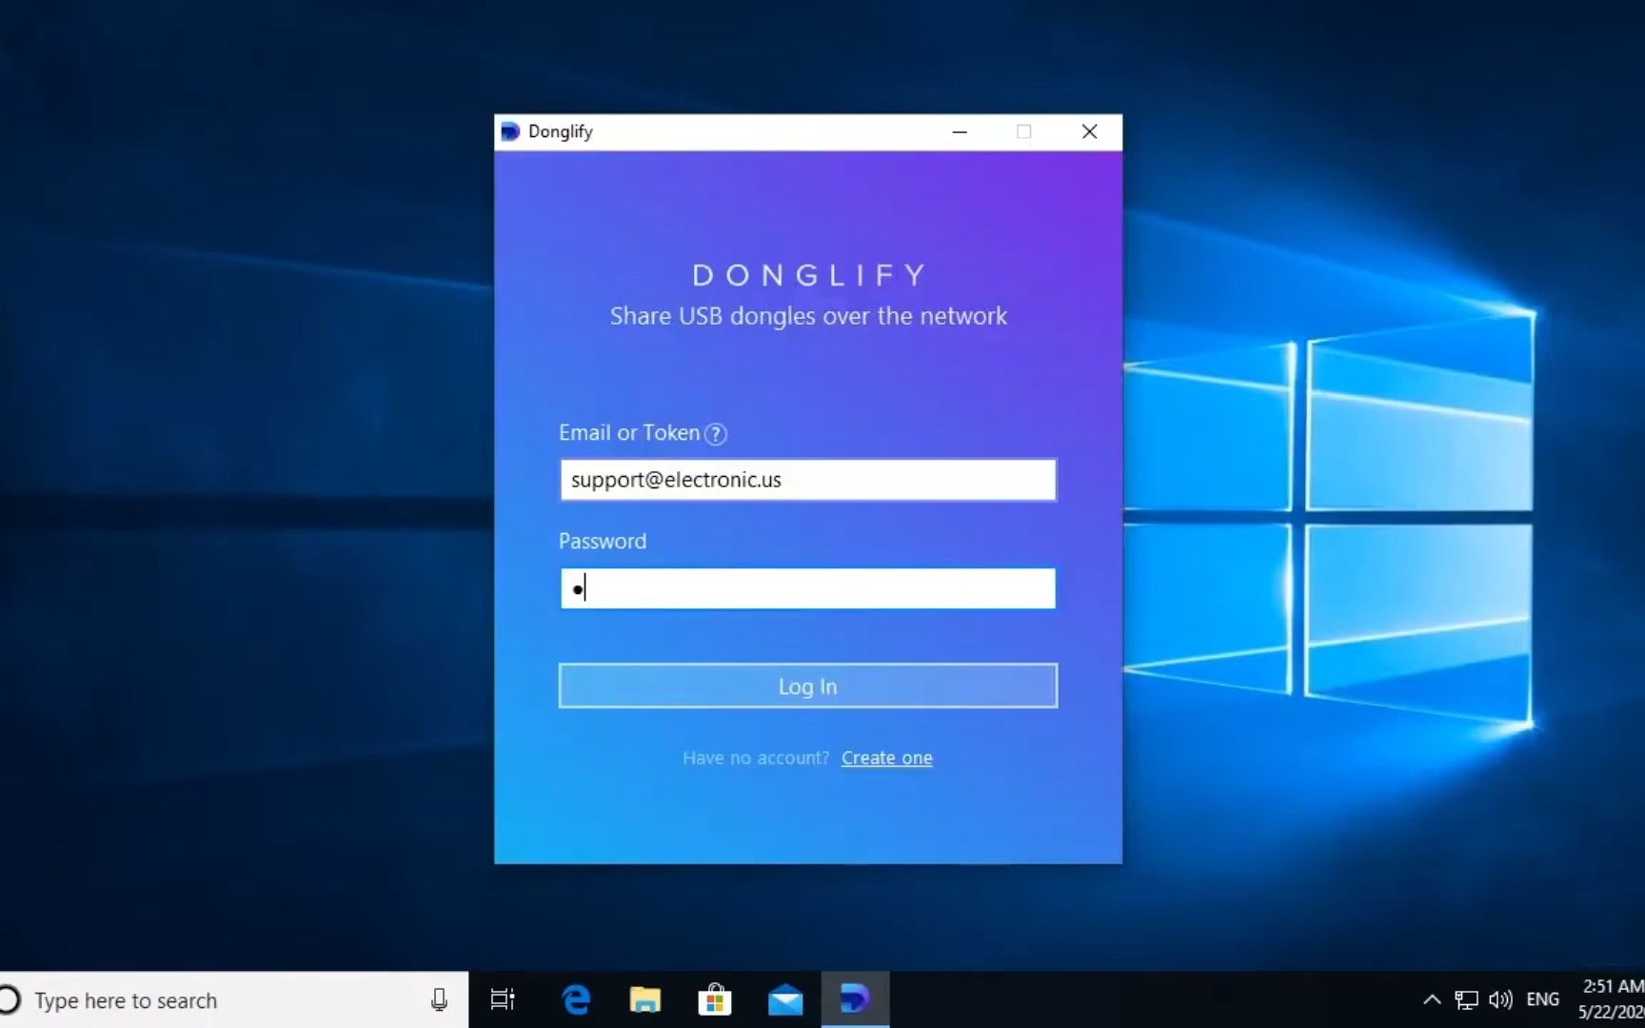The image size is (1645, 1028).
Task: Open the Mail app from the taskbar
Action: point(784,999)
